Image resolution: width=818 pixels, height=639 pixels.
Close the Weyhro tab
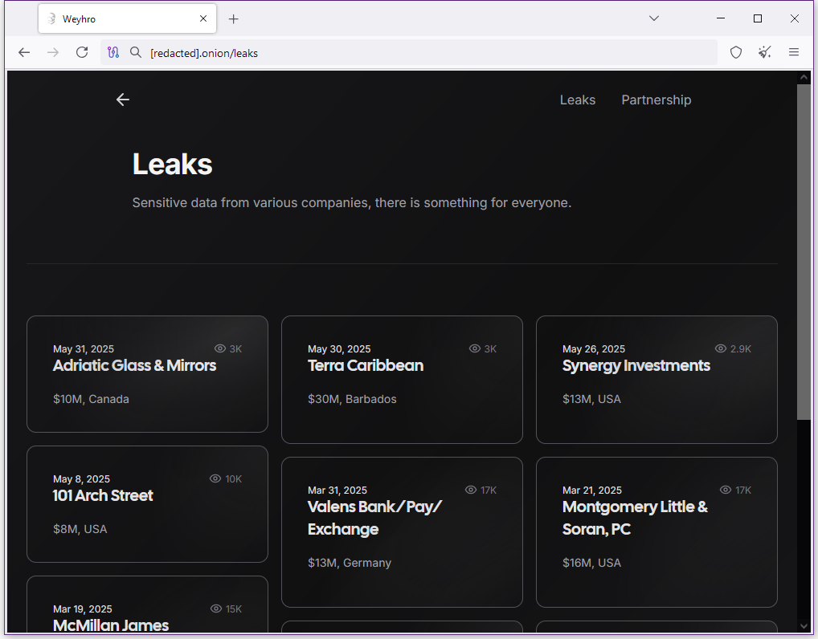(x=203, y=18)
